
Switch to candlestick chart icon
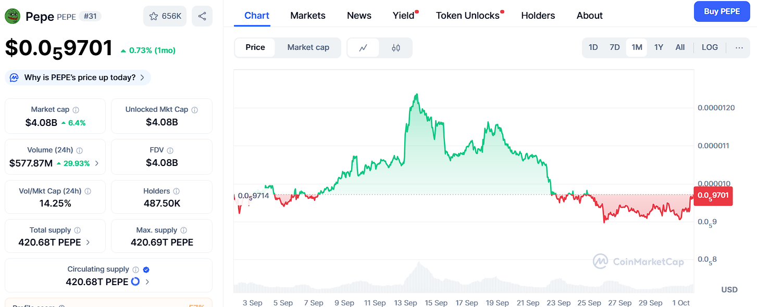[396, 48]
